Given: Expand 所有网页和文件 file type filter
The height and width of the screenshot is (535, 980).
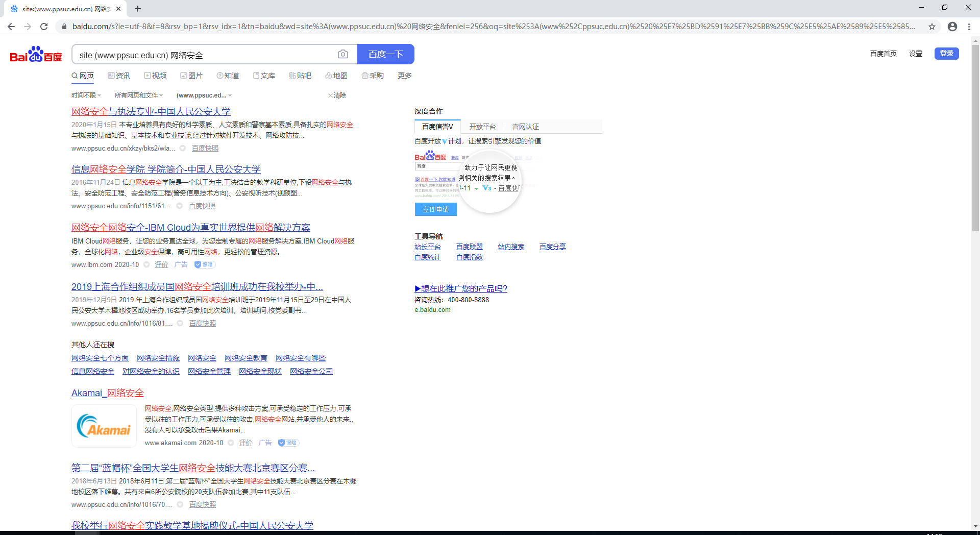Looking at the screenshot, I should pos(139,95).
